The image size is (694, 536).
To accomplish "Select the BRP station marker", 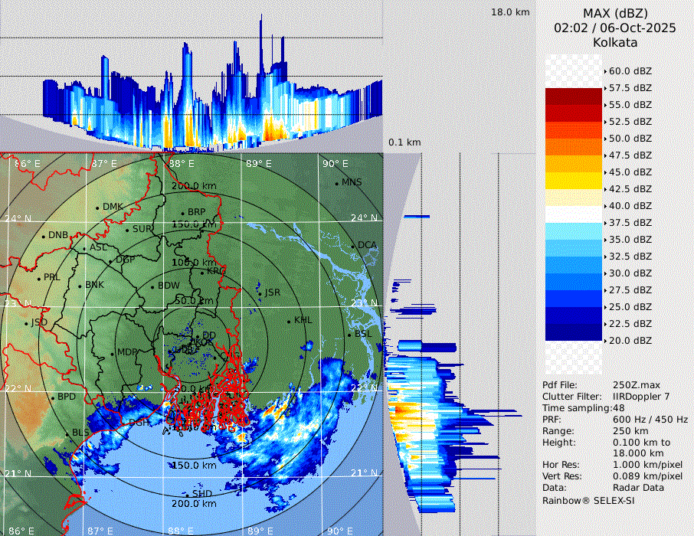I will point(183,213).
